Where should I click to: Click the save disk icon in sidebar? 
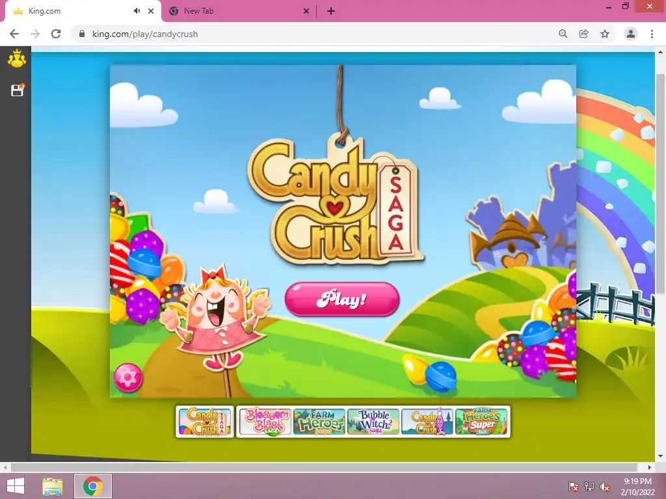click(18, 90)
